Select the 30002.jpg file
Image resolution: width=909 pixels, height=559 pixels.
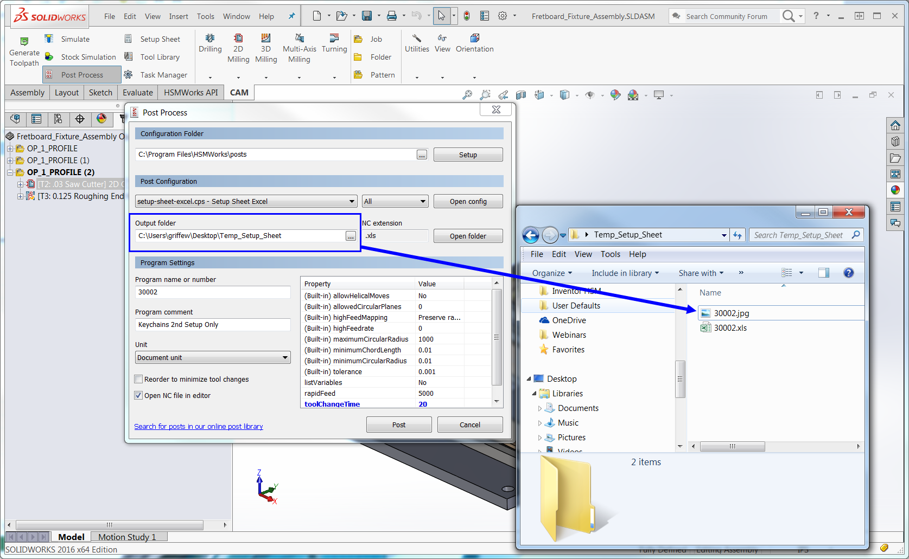[731, 313]
